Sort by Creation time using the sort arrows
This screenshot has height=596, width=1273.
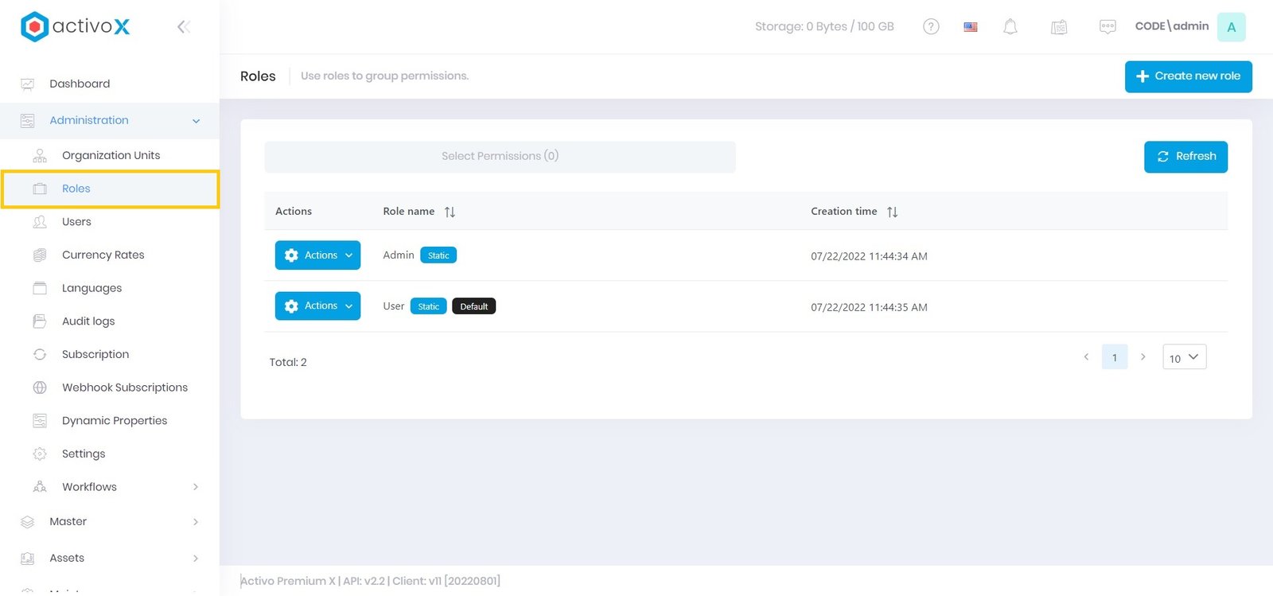tap(892, 212)
